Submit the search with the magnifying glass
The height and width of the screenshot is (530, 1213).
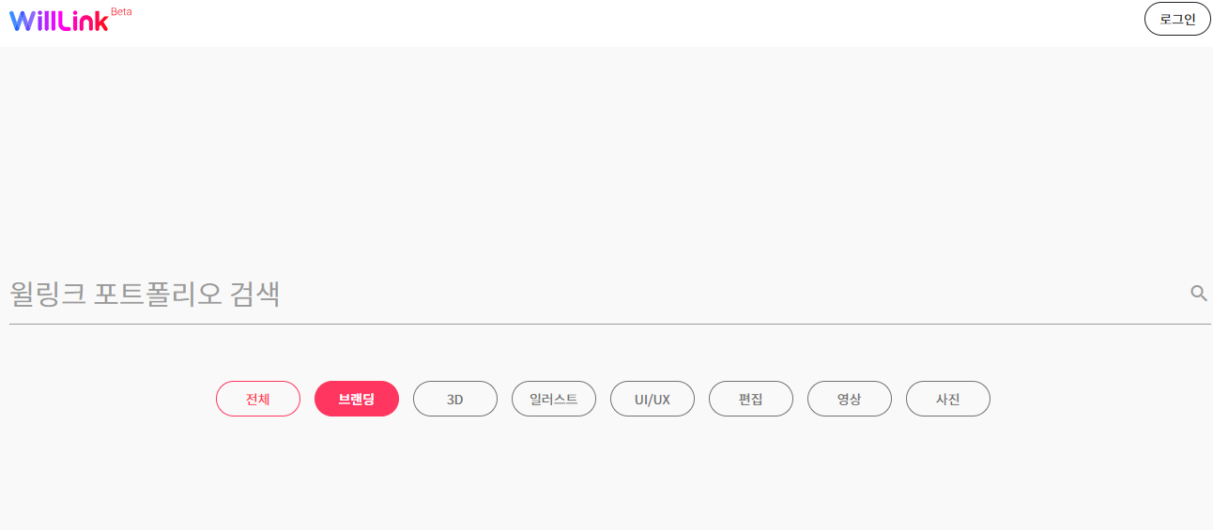pos(1198,294)
